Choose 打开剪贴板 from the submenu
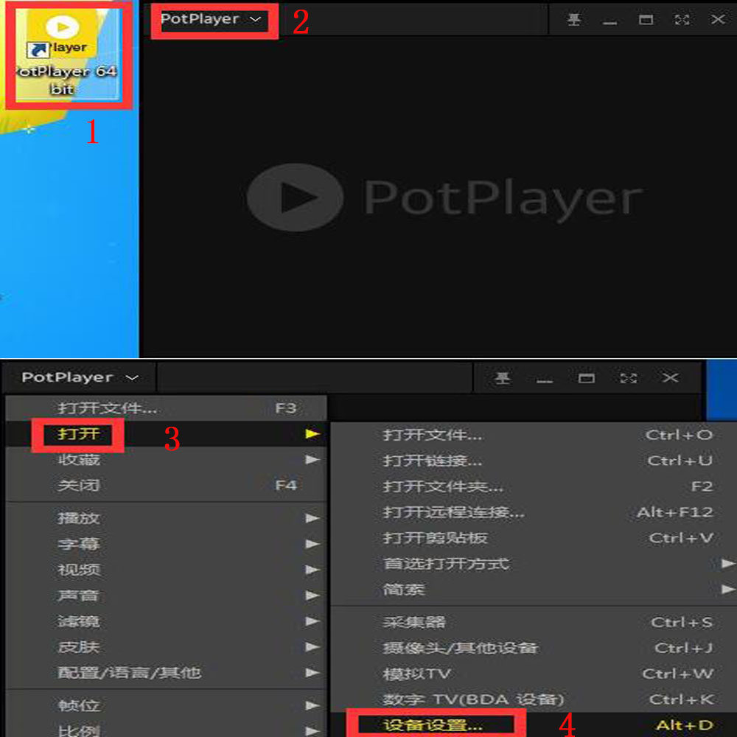737x737 pixels. pos(534,538)
